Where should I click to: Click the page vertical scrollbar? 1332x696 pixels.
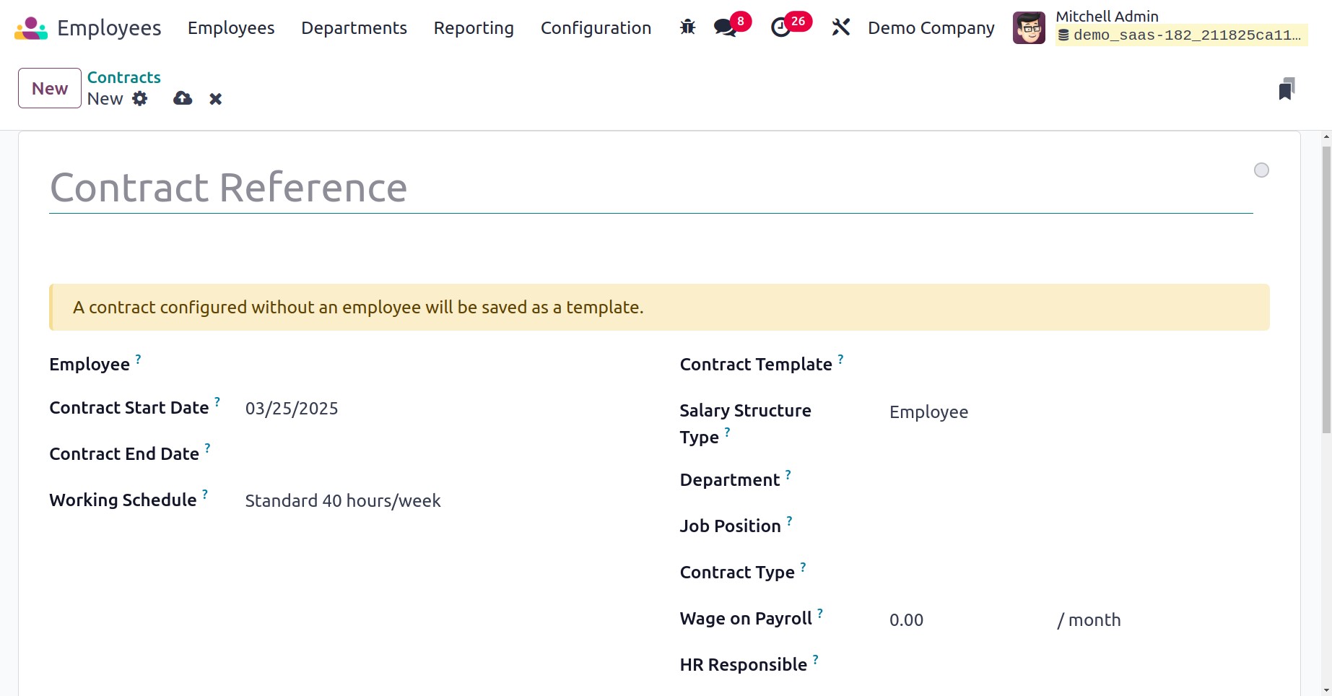pyautogui.click(x=1326, y=289)
